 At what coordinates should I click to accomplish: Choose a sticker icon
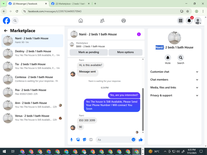click(x=84, y=140)
